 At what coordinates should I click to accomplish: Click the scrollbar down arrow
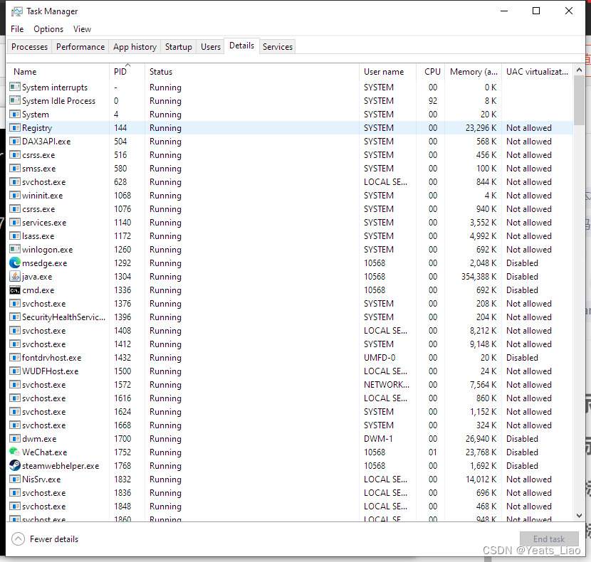point(578,516)
